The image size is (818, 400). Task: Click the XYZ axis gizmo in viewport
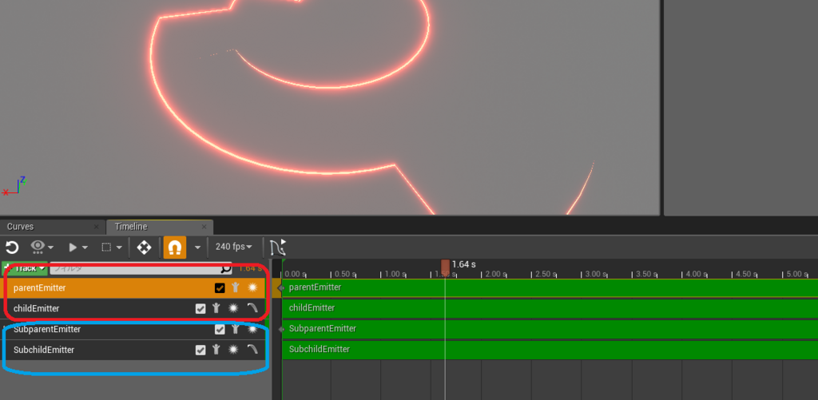click(x=14, y=187)
